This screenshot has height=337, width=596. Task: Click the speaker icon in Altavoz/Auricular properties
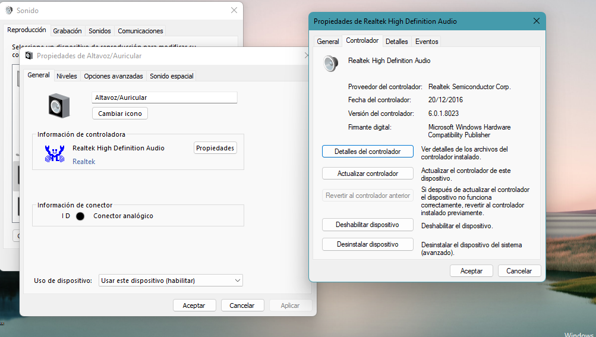pos(59,105)
